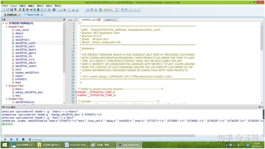Open the Home page icon
Viewport: 265px width, 149px height.
click(20, 10)
